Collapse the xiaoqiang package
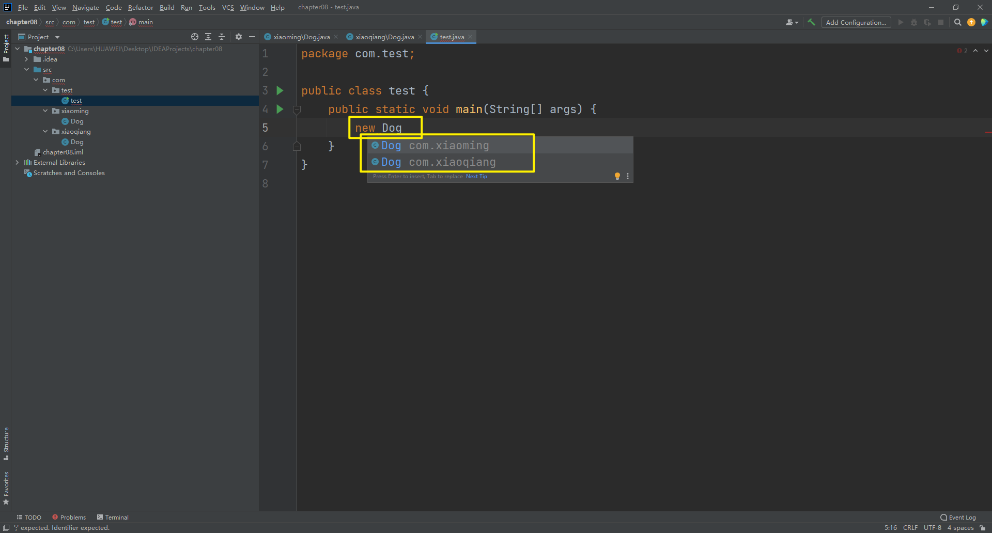The height and width of the screenshot is (533, 992). point(45,131)
